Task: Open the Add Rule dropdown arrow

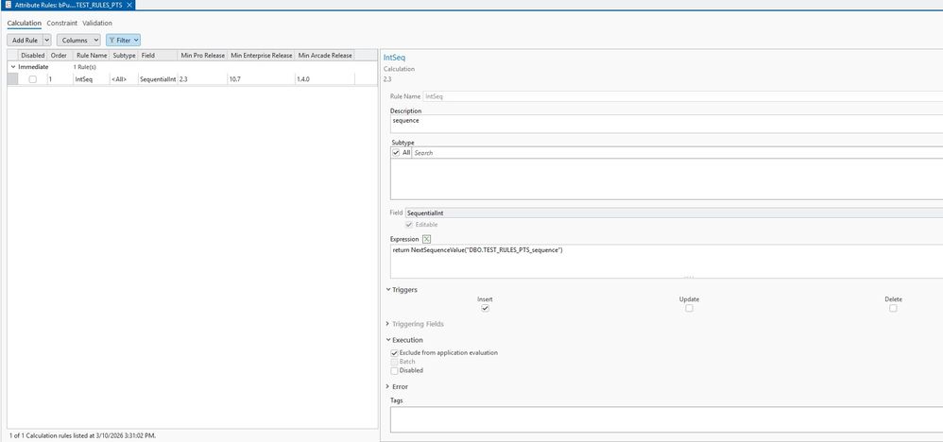Action: (x=47, y=41)
